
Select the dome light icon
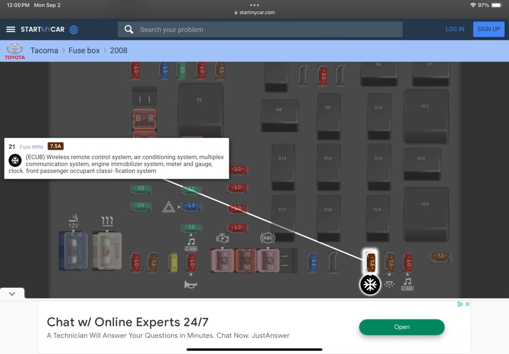coord(389,284)
